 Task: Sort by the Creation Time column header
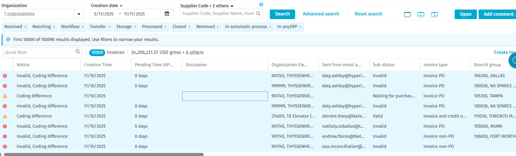98,65
